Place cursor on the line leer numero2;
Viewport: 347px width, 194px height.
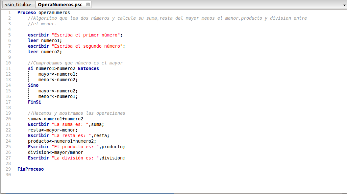coord(45,52)
